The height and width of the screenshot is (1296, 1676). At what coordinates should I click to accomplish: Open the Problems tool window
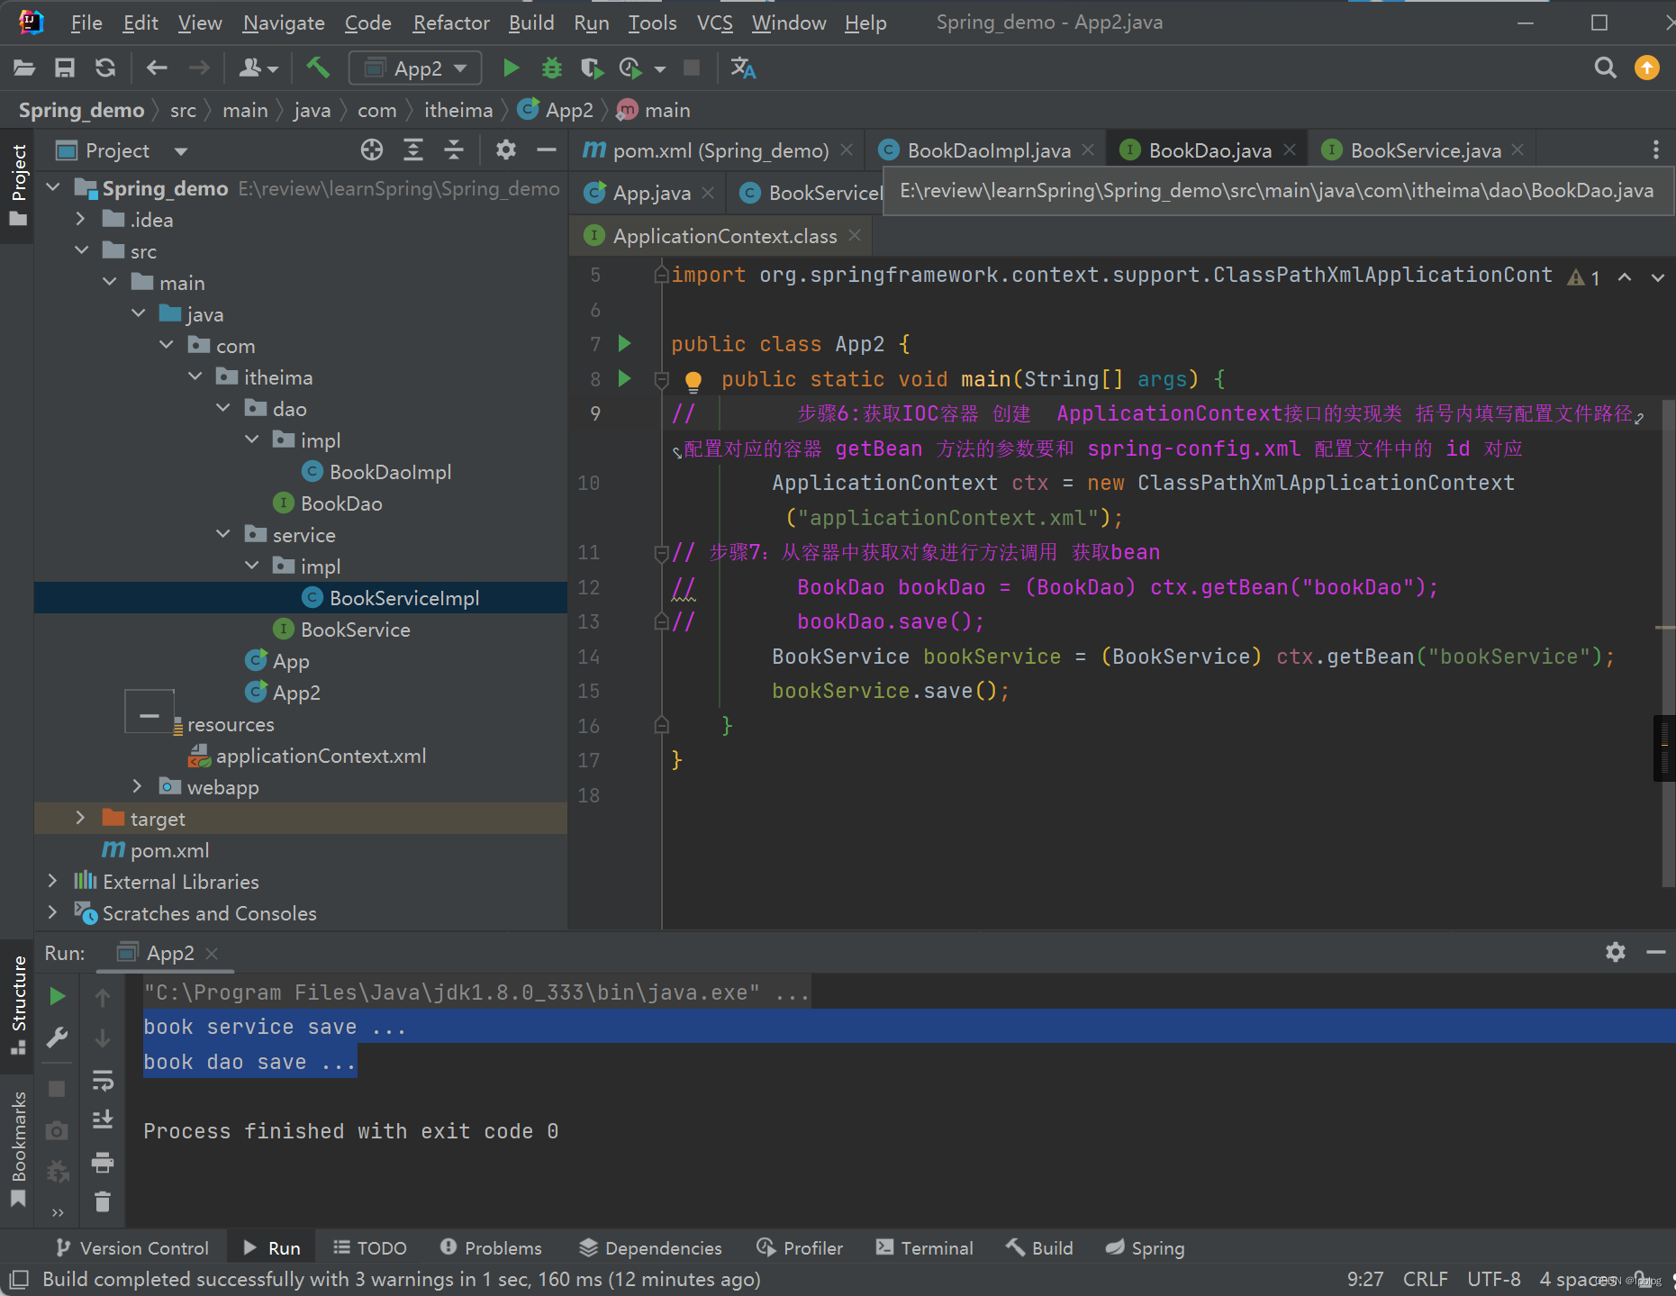point(491,1247)
